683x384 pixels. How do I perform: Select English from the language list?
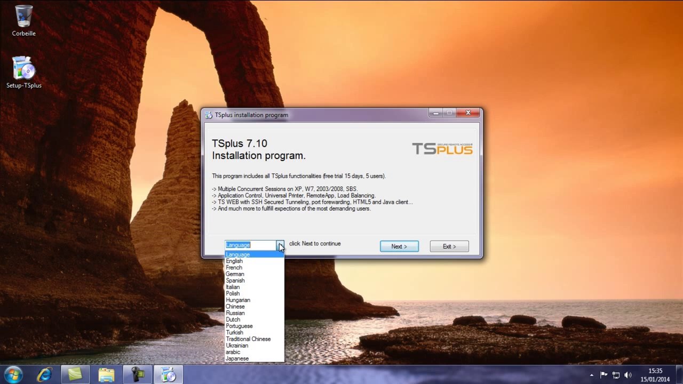(254, 261)
